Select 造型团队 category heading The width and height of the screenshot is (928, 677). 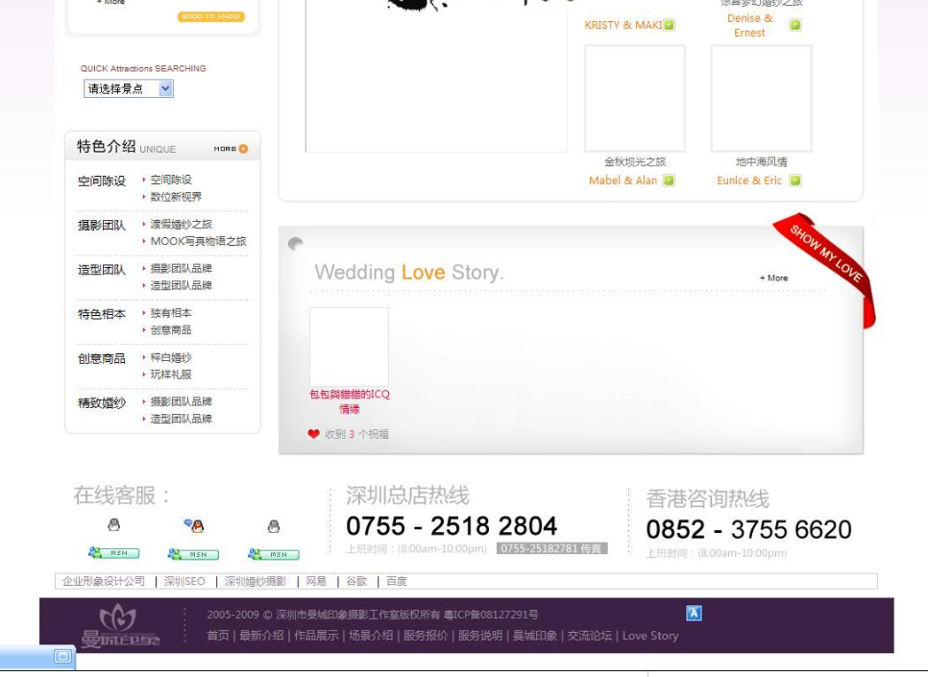(102, 270)
